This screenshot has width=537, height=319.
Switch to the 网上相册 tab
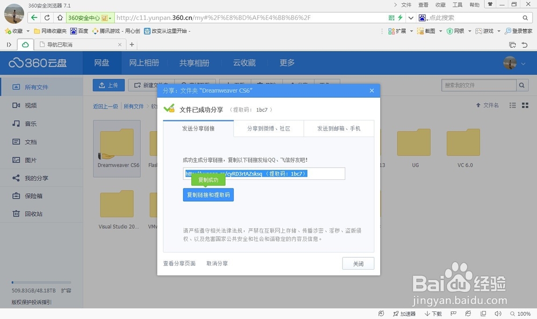point(144,63)
